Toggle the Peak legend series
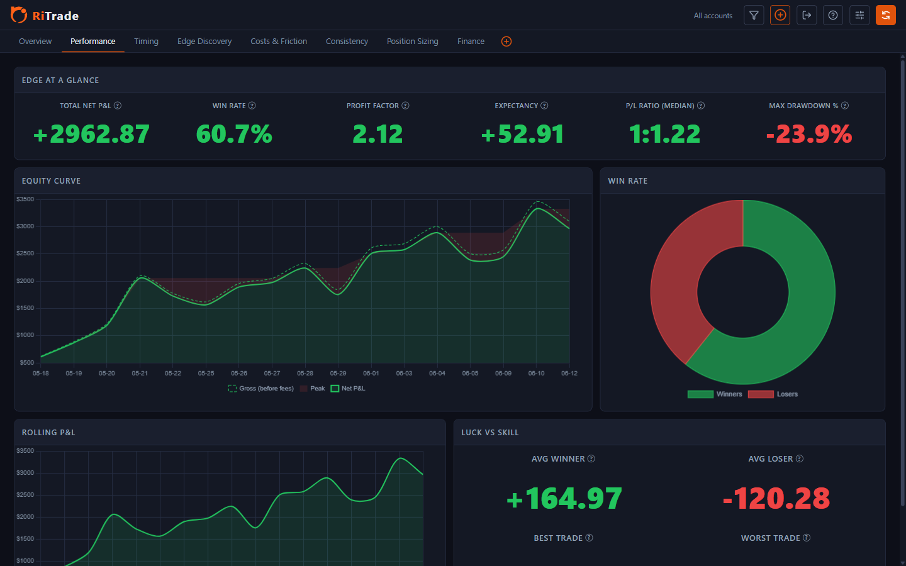 coord(313,389)
